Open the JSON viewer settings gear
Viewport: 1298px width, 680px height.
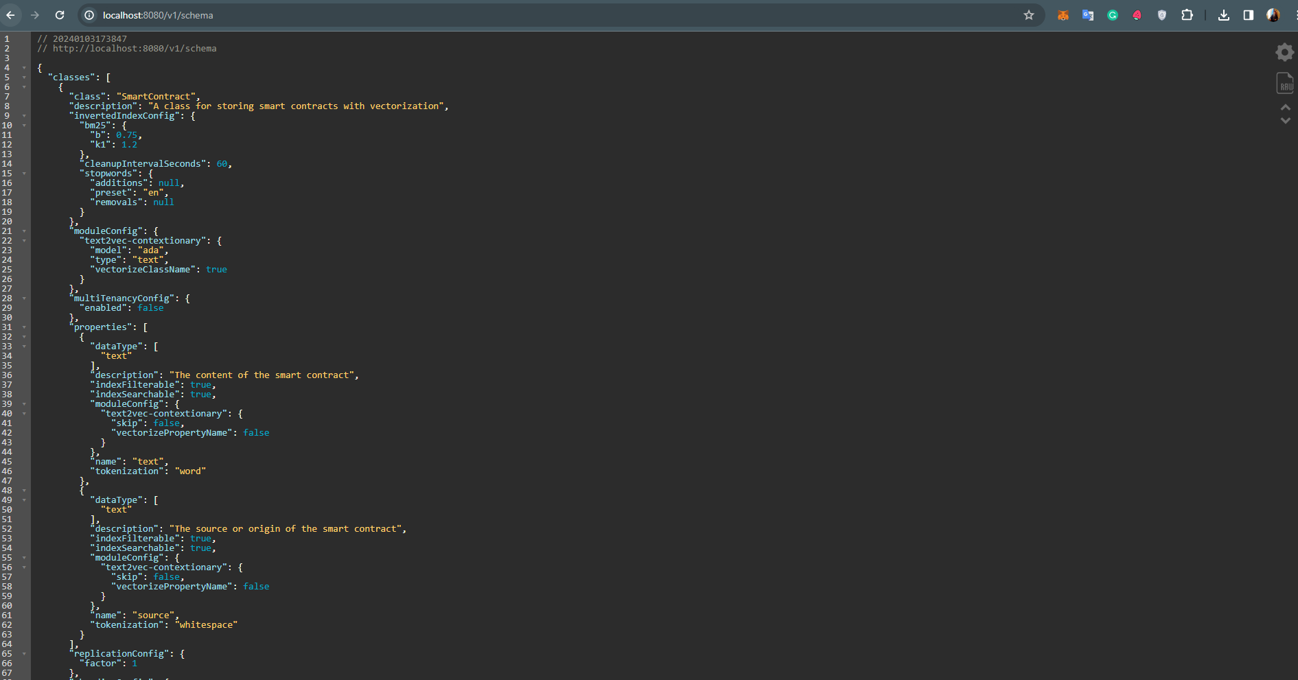pos(1284,52)
